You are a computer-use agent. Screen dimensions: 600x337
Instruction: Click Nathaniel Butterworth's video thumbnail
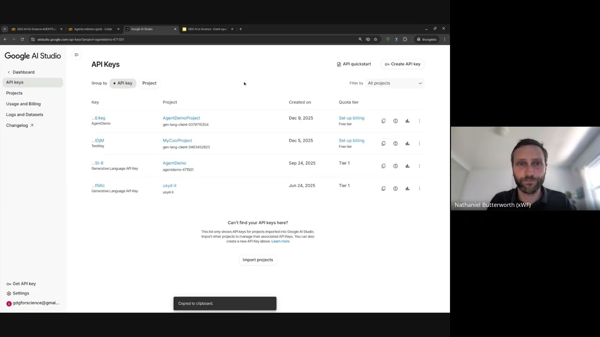pos(525,168)
